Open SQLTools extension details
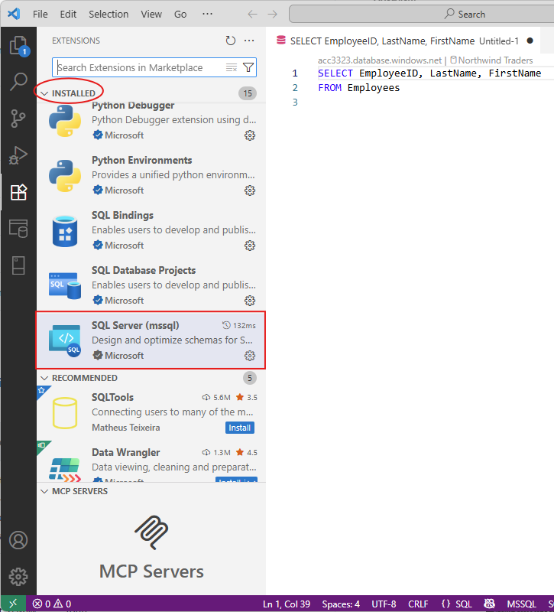The image size is (554, 612). (x=151, y=412)
